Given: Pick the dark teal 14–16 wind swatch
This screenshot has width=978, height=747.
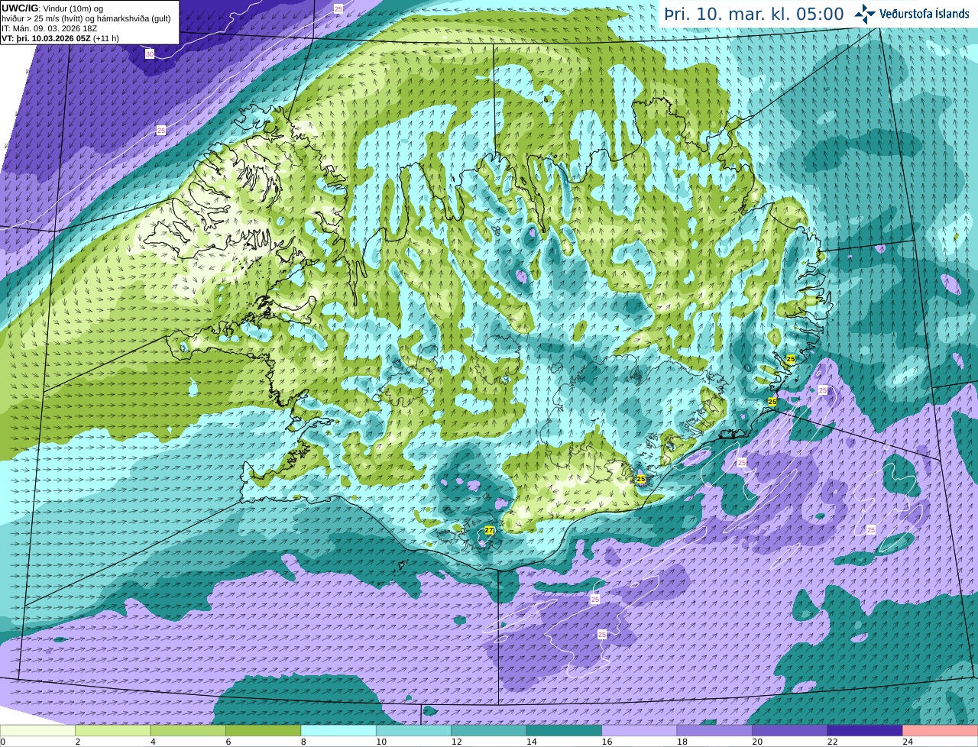Looking at the screenshot, I should point(565,731).
